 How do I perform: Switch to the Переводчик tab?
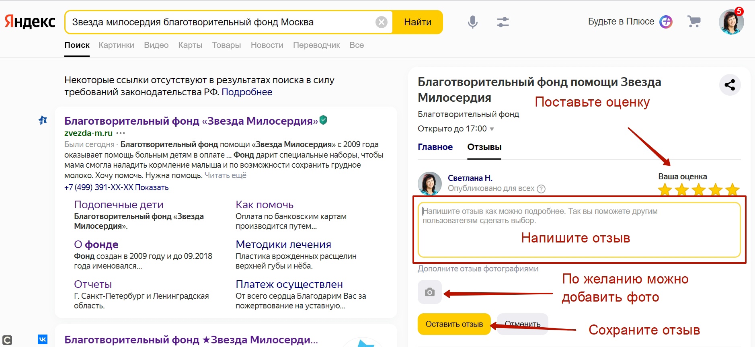(x=316, y=45)
